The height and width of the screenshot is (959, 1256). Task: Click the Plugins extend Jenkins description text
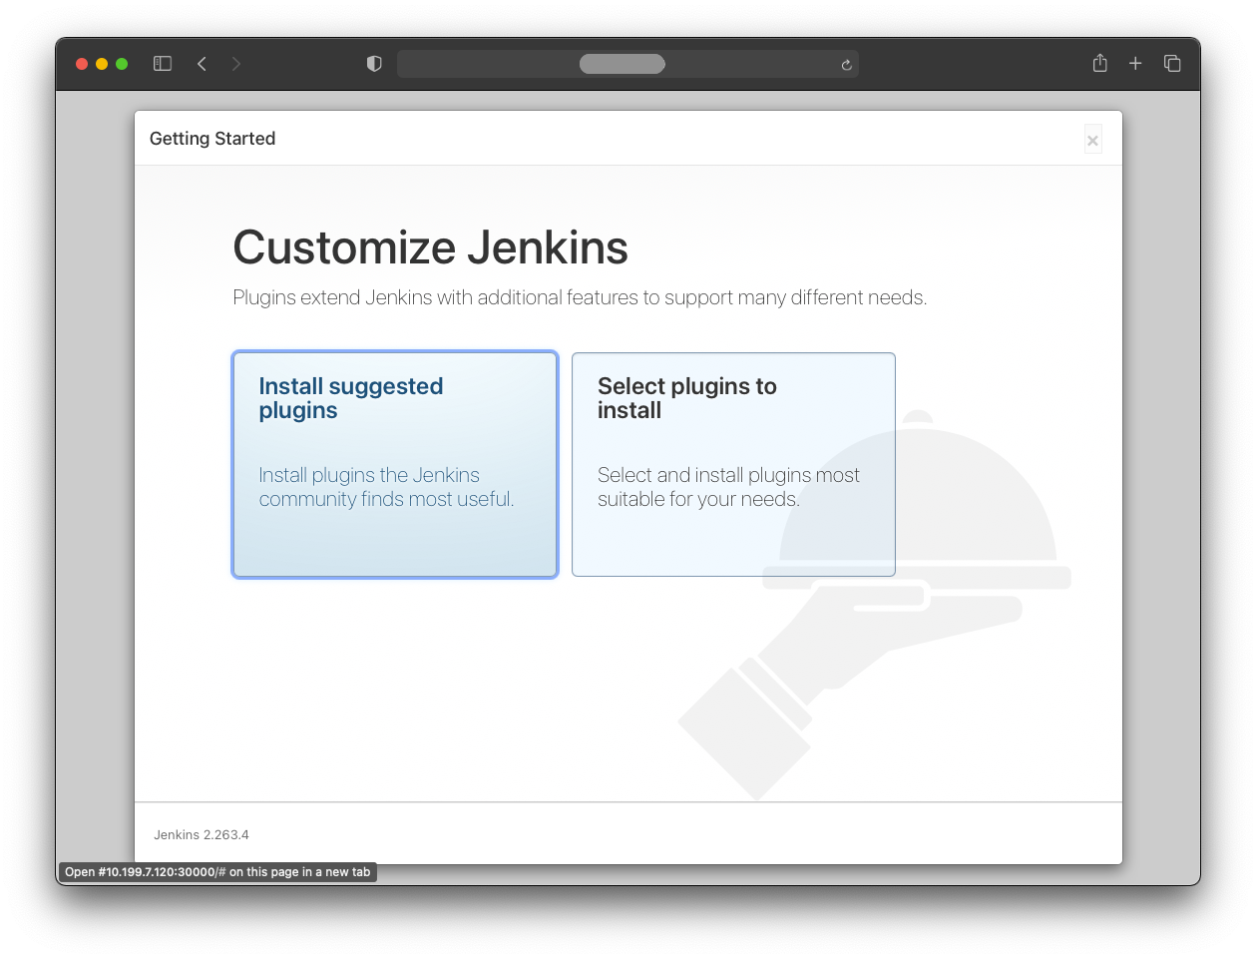tap(580, 297)
